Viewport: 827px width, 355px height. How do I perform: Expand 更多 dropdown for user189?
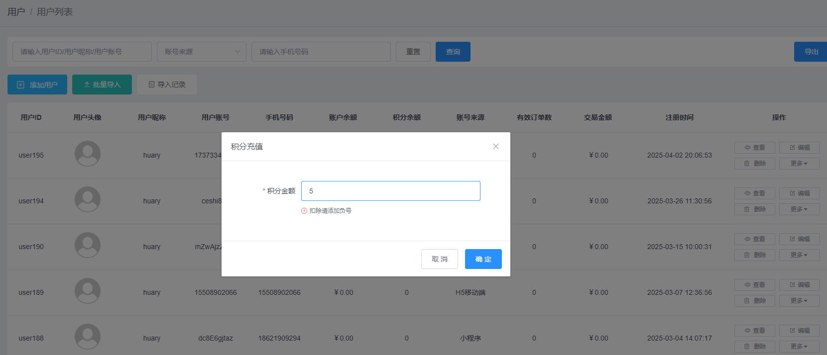[799, 301]
